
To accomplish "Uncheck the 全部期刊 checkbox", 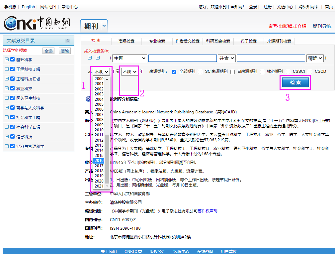I will point(174,72).
